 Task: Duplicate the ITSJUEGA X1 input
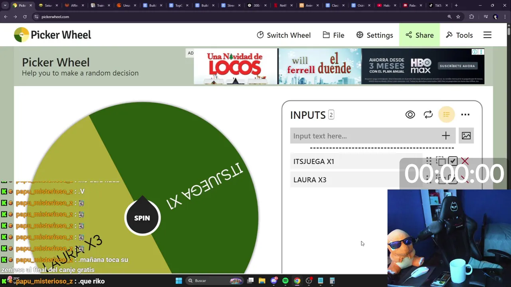pos(440,161)
